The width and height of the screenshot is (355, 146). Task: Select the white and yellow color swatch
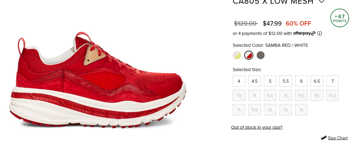tap(237, 55)
